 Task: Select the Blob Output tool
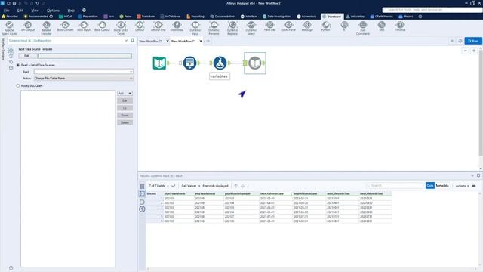(102, 26)
